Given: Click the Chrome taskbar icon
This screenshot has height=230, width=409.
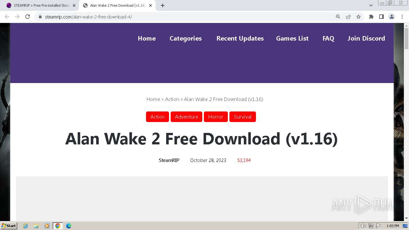Looking at the screenshot, I should [58, 226].
